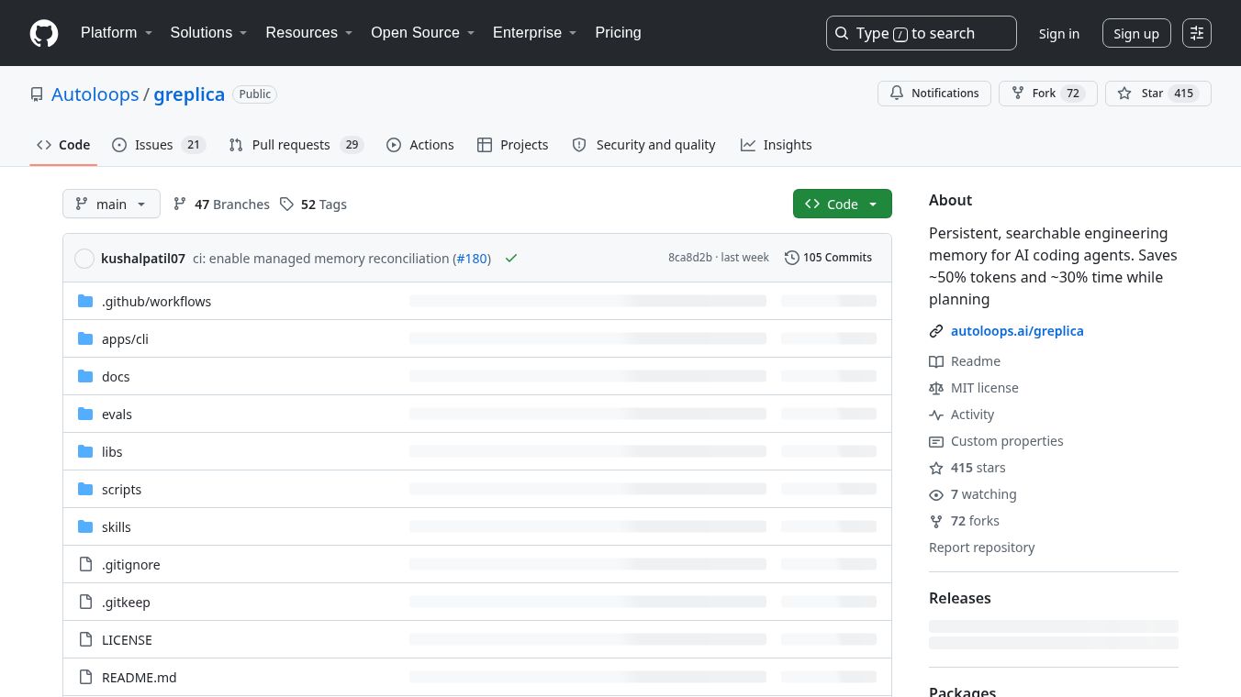Screen dimensions: 1241x697
Task: Star the greplica repository
Action: pyautogui.click(x=1158, y=94)
